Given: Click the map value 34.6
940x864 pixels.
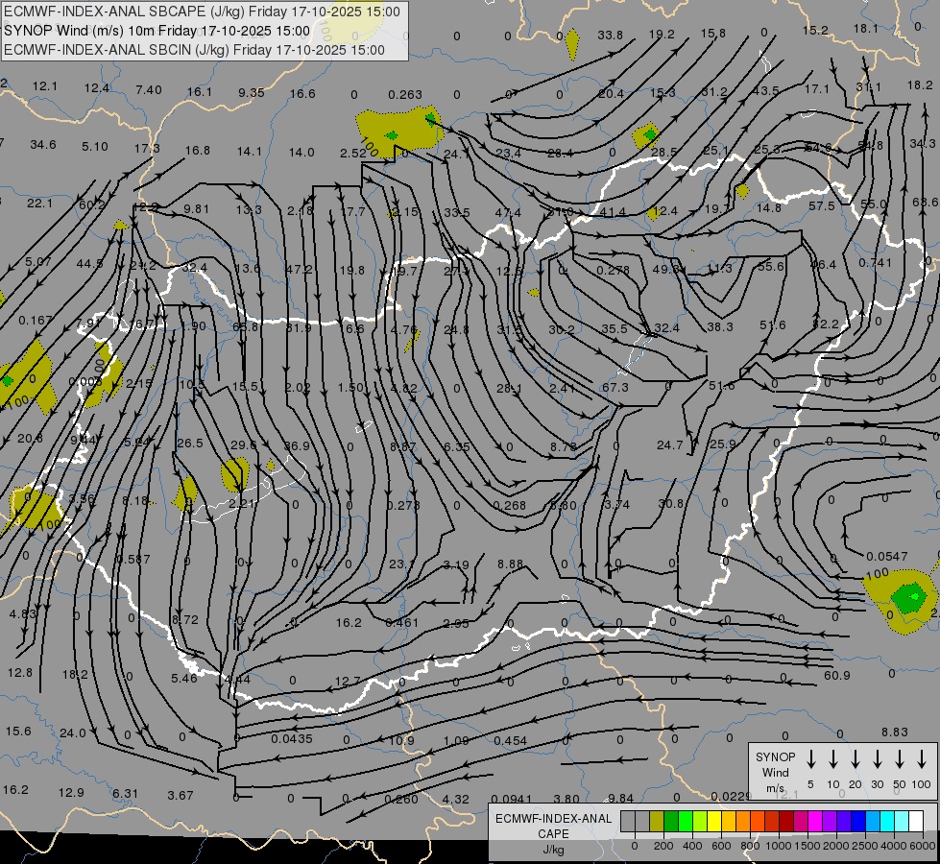Looking at the screenshot, I should coord(42,145).
